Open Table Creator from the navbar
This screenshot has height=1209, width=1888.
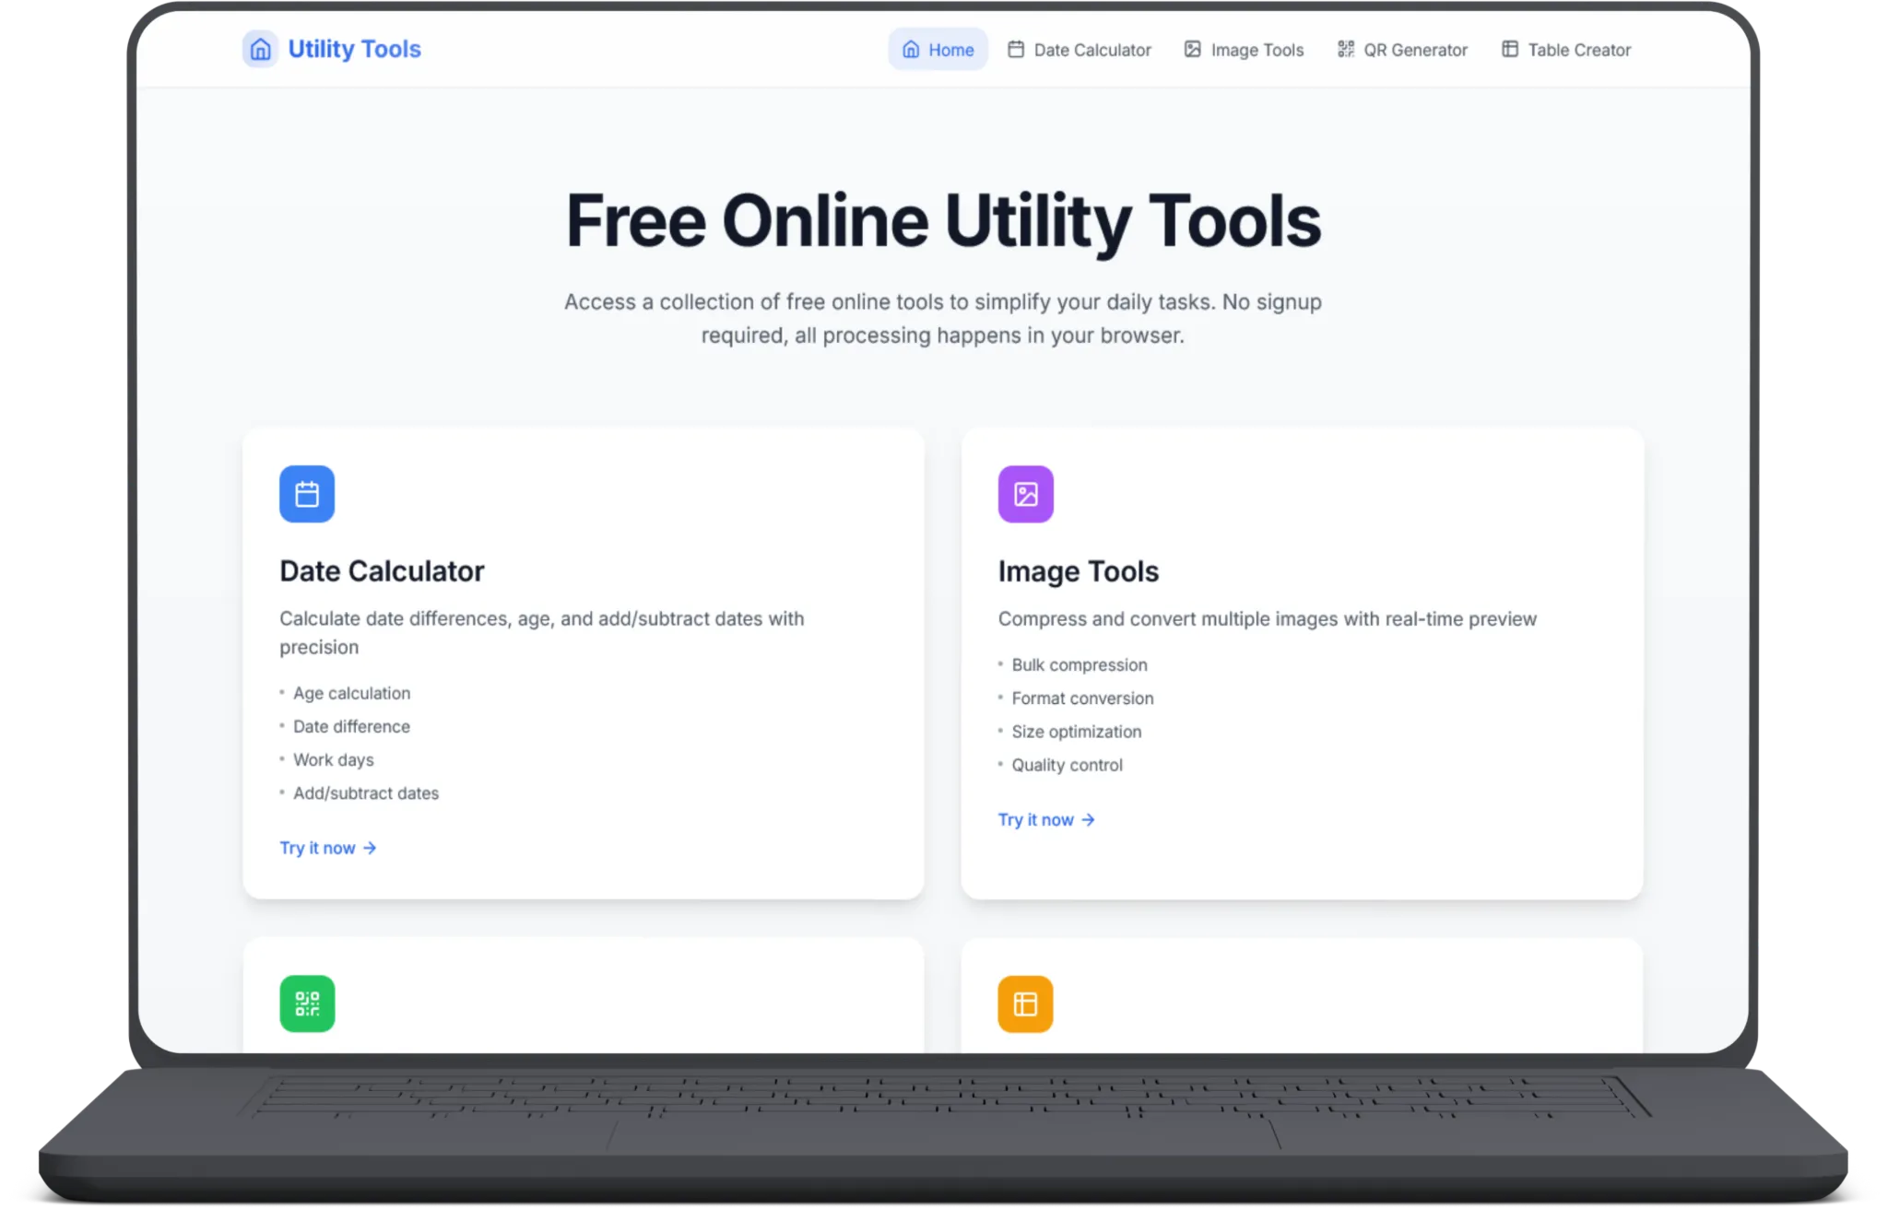click(1578, 50)
